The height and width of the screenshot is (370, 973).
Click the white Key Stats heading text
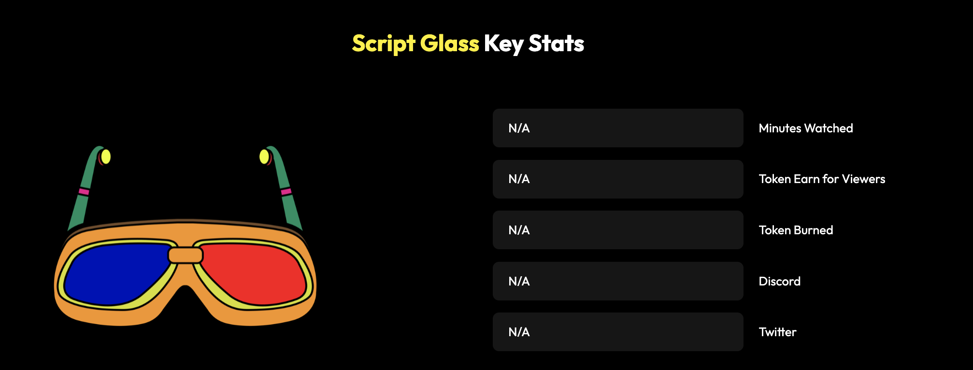534,43
